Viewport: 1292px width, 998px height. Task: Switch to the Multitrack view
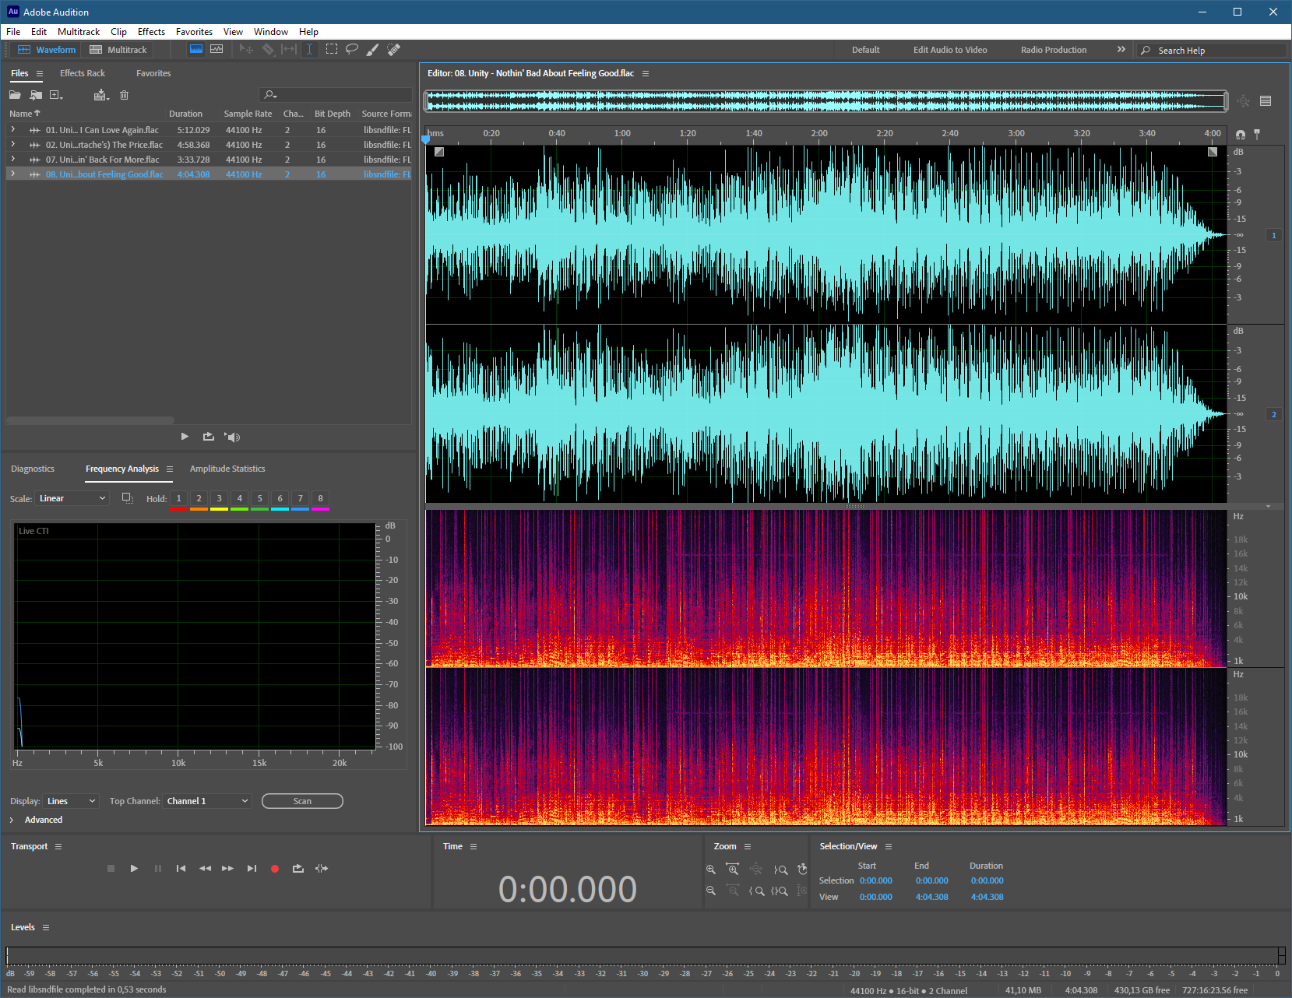[x=118, y=50]
